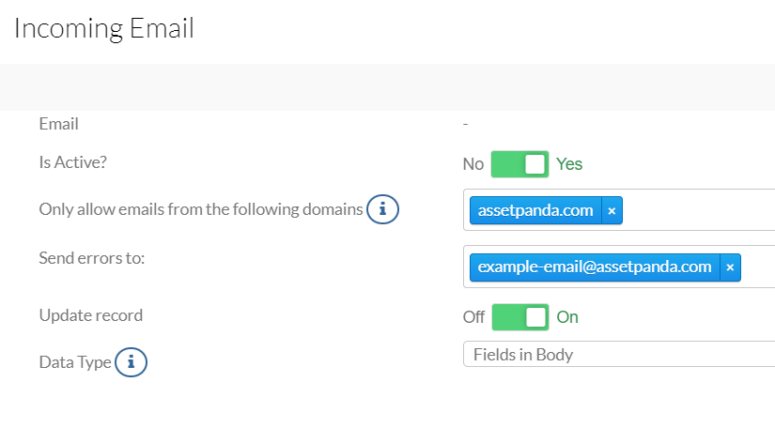775x428 pixels.
Task: Click the Incoming Email page heading
Action: coord(104,28)
